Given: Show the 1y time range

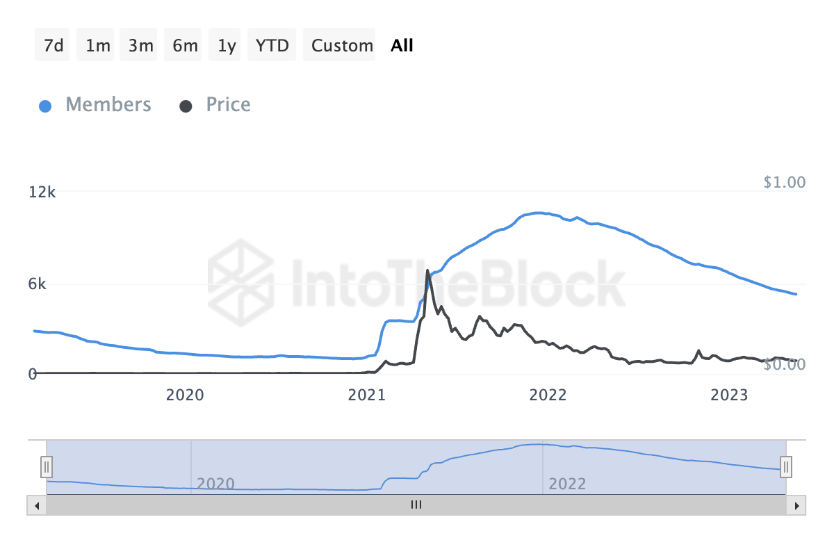Looking at the screenshot, I should coord(227,46).
